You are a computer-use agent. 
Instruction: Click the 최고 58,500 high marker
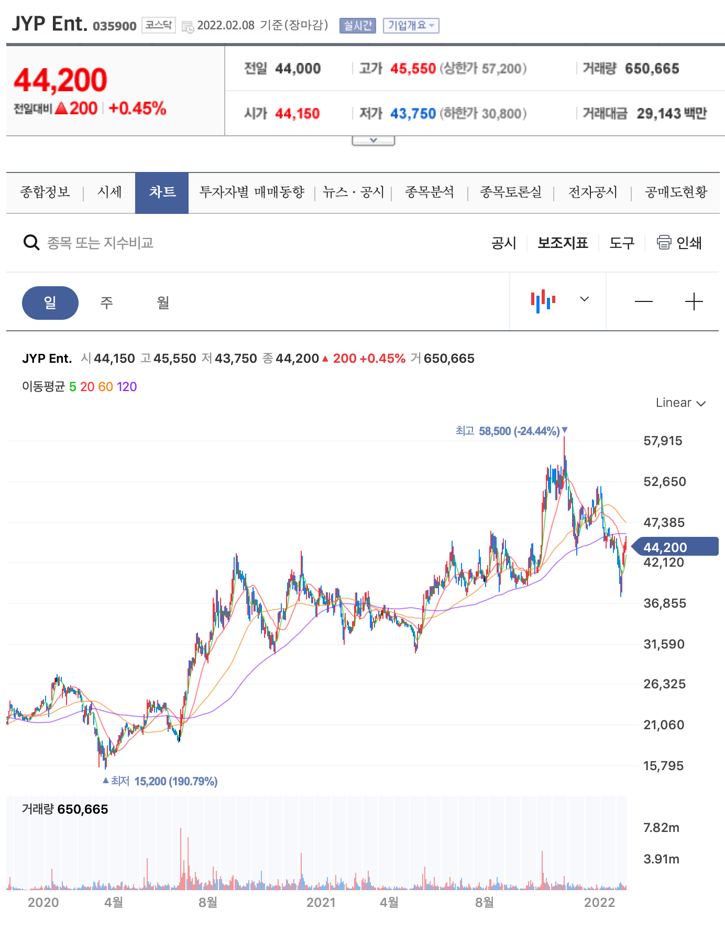(511, 431)
